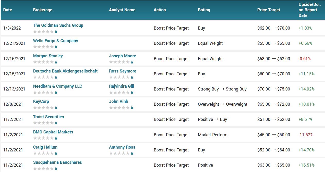Screen dimensions: 325x172
Task: Open analyst Rajvindra Gill's profile link
Action: pyautogui.click(x=122, y=86)
